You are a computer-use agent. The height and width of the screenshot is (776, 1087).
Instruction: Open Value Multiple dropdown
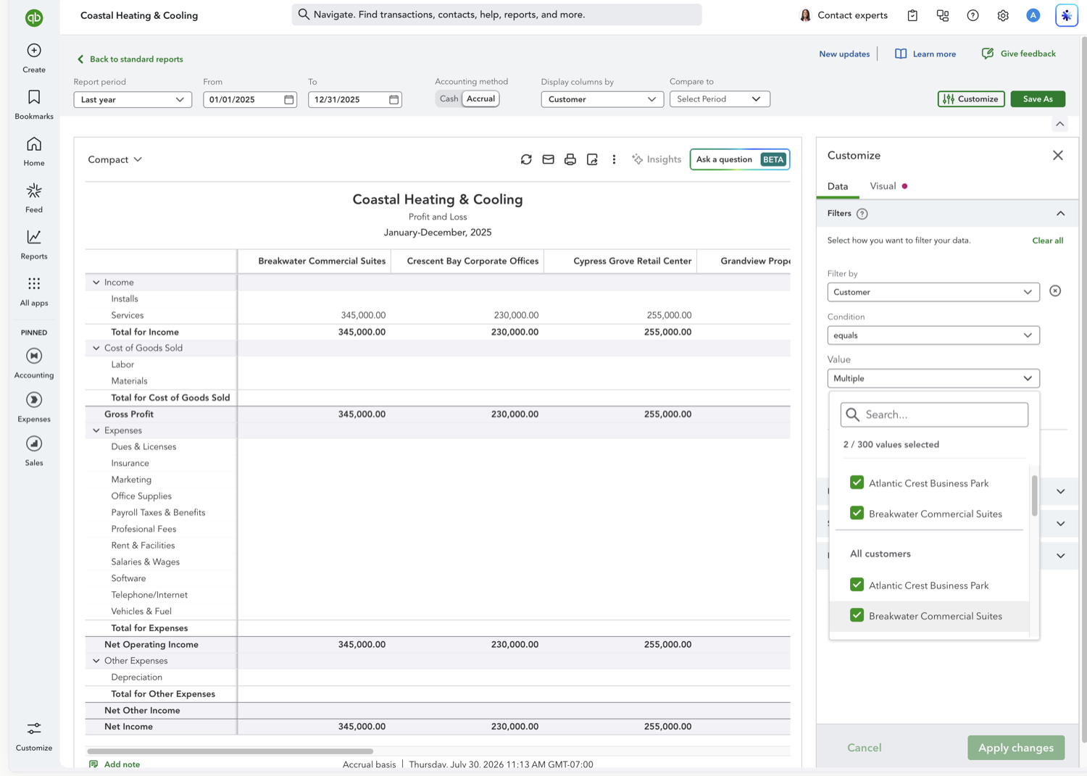(933, 378)
